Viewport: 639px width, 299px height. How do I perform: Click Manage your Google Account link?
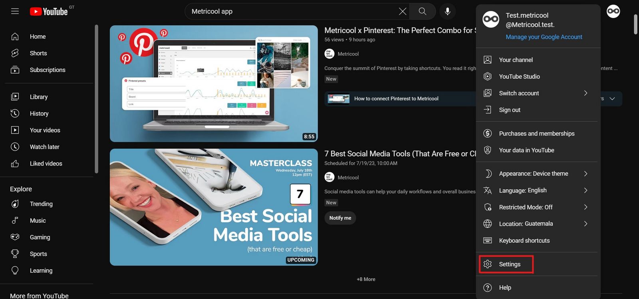click(544, 37)
